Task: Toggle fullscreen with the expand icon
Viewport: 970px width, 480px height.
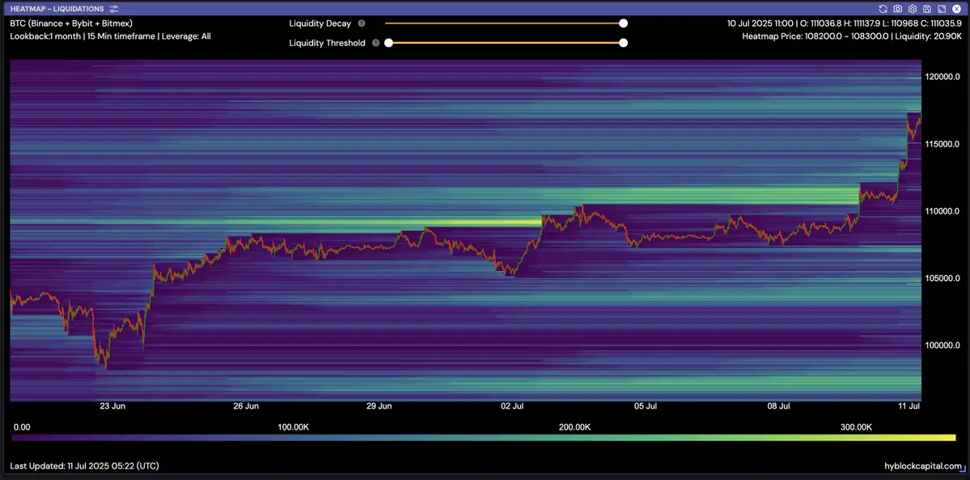Action: click(x=942, y=9)
